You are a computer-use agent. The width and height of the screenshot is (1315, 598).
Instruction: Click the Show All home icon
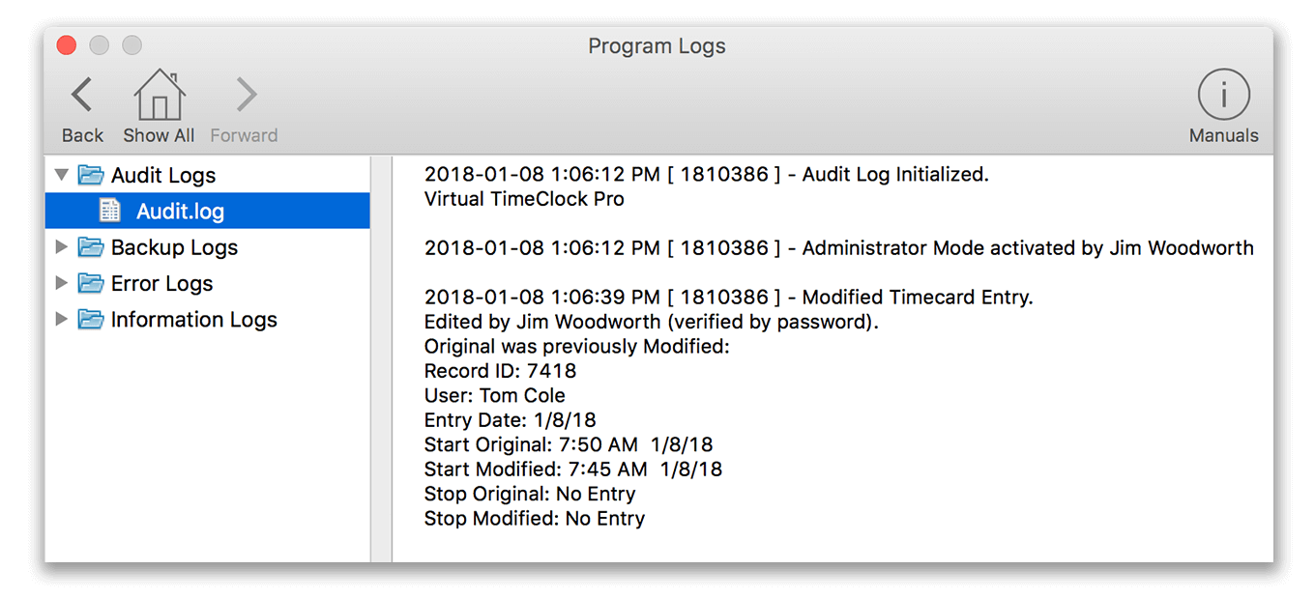pyautogui.click(x=158, y=95)
